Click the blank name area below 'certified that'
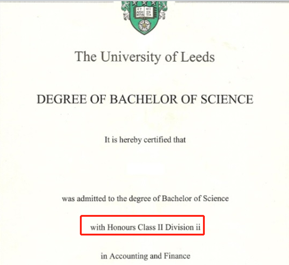Image resolution: width=289 pixels, height=265 pixels. 145,169
